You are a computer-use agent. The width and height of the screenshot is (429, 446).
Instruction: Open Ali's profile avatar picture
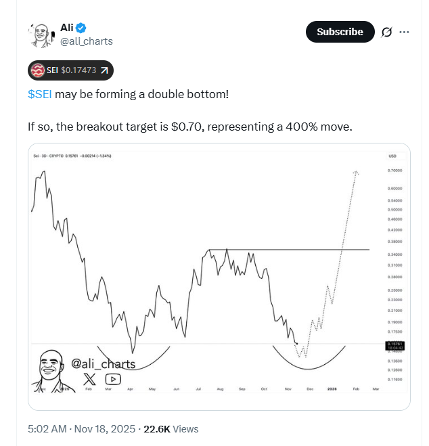pyautogui.click(x=40, y=35)
